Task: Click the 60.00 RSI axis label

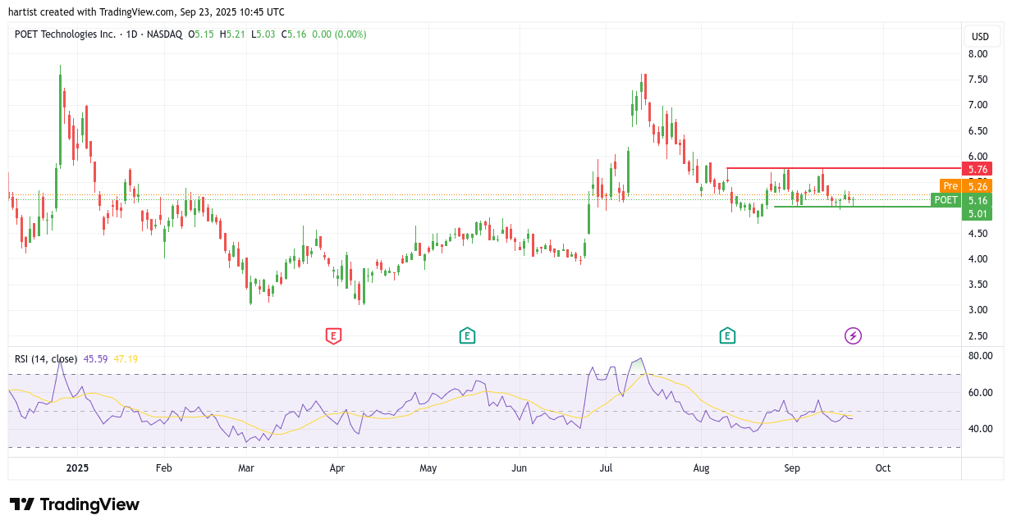Action: [980, 393]
